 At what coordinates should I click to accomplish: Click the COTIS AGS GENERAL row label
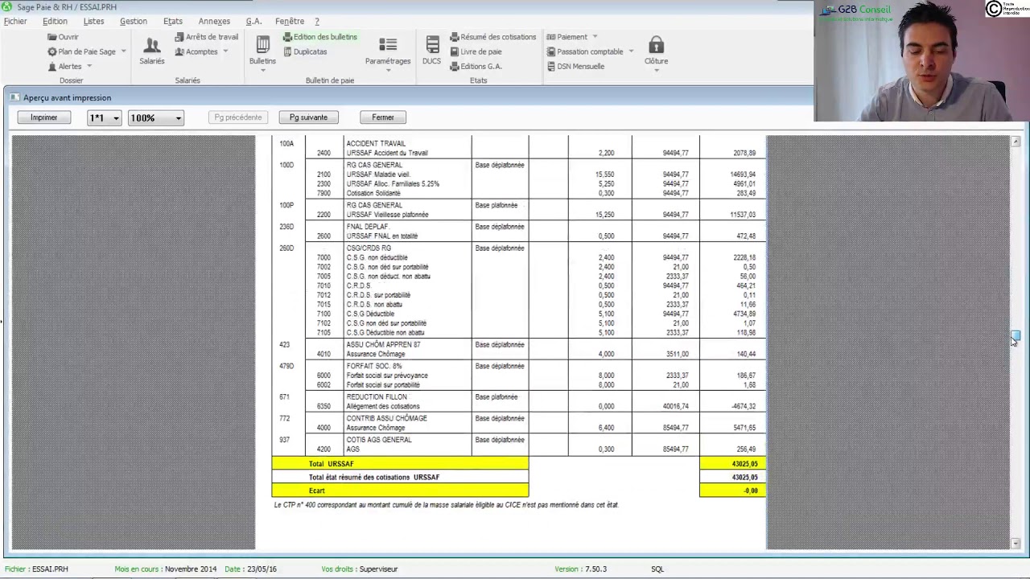pos(378,441)
